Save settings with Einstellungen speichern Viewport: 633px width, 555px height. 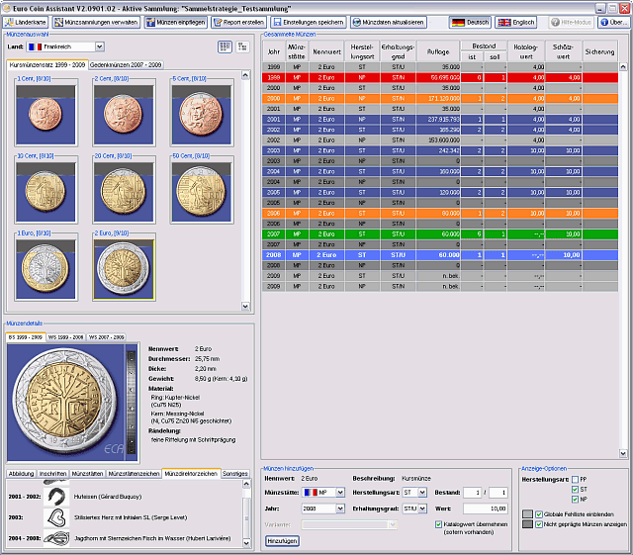(309, 22)
